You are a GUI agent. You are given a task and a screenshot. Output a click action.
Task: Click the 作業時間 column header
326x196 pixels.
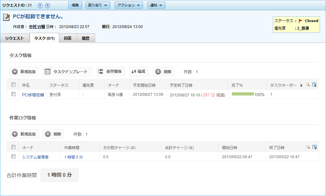[72, 148]
